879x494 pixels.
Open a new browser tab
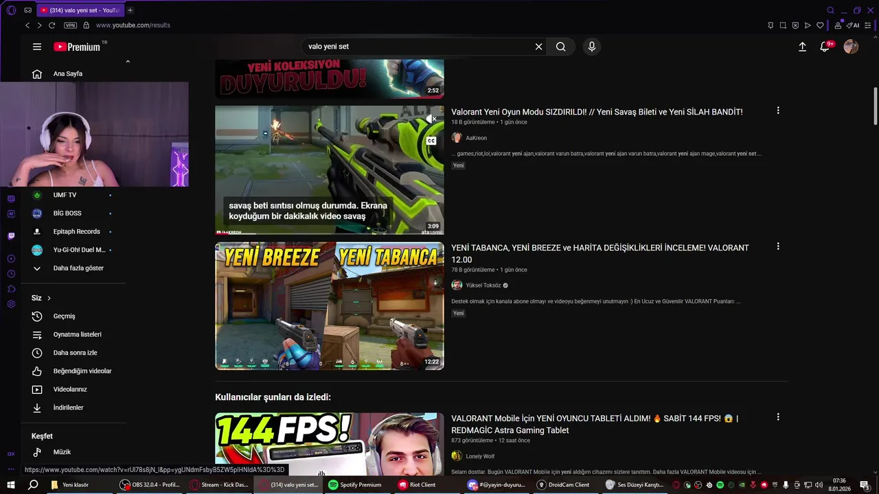click(130, 10)
